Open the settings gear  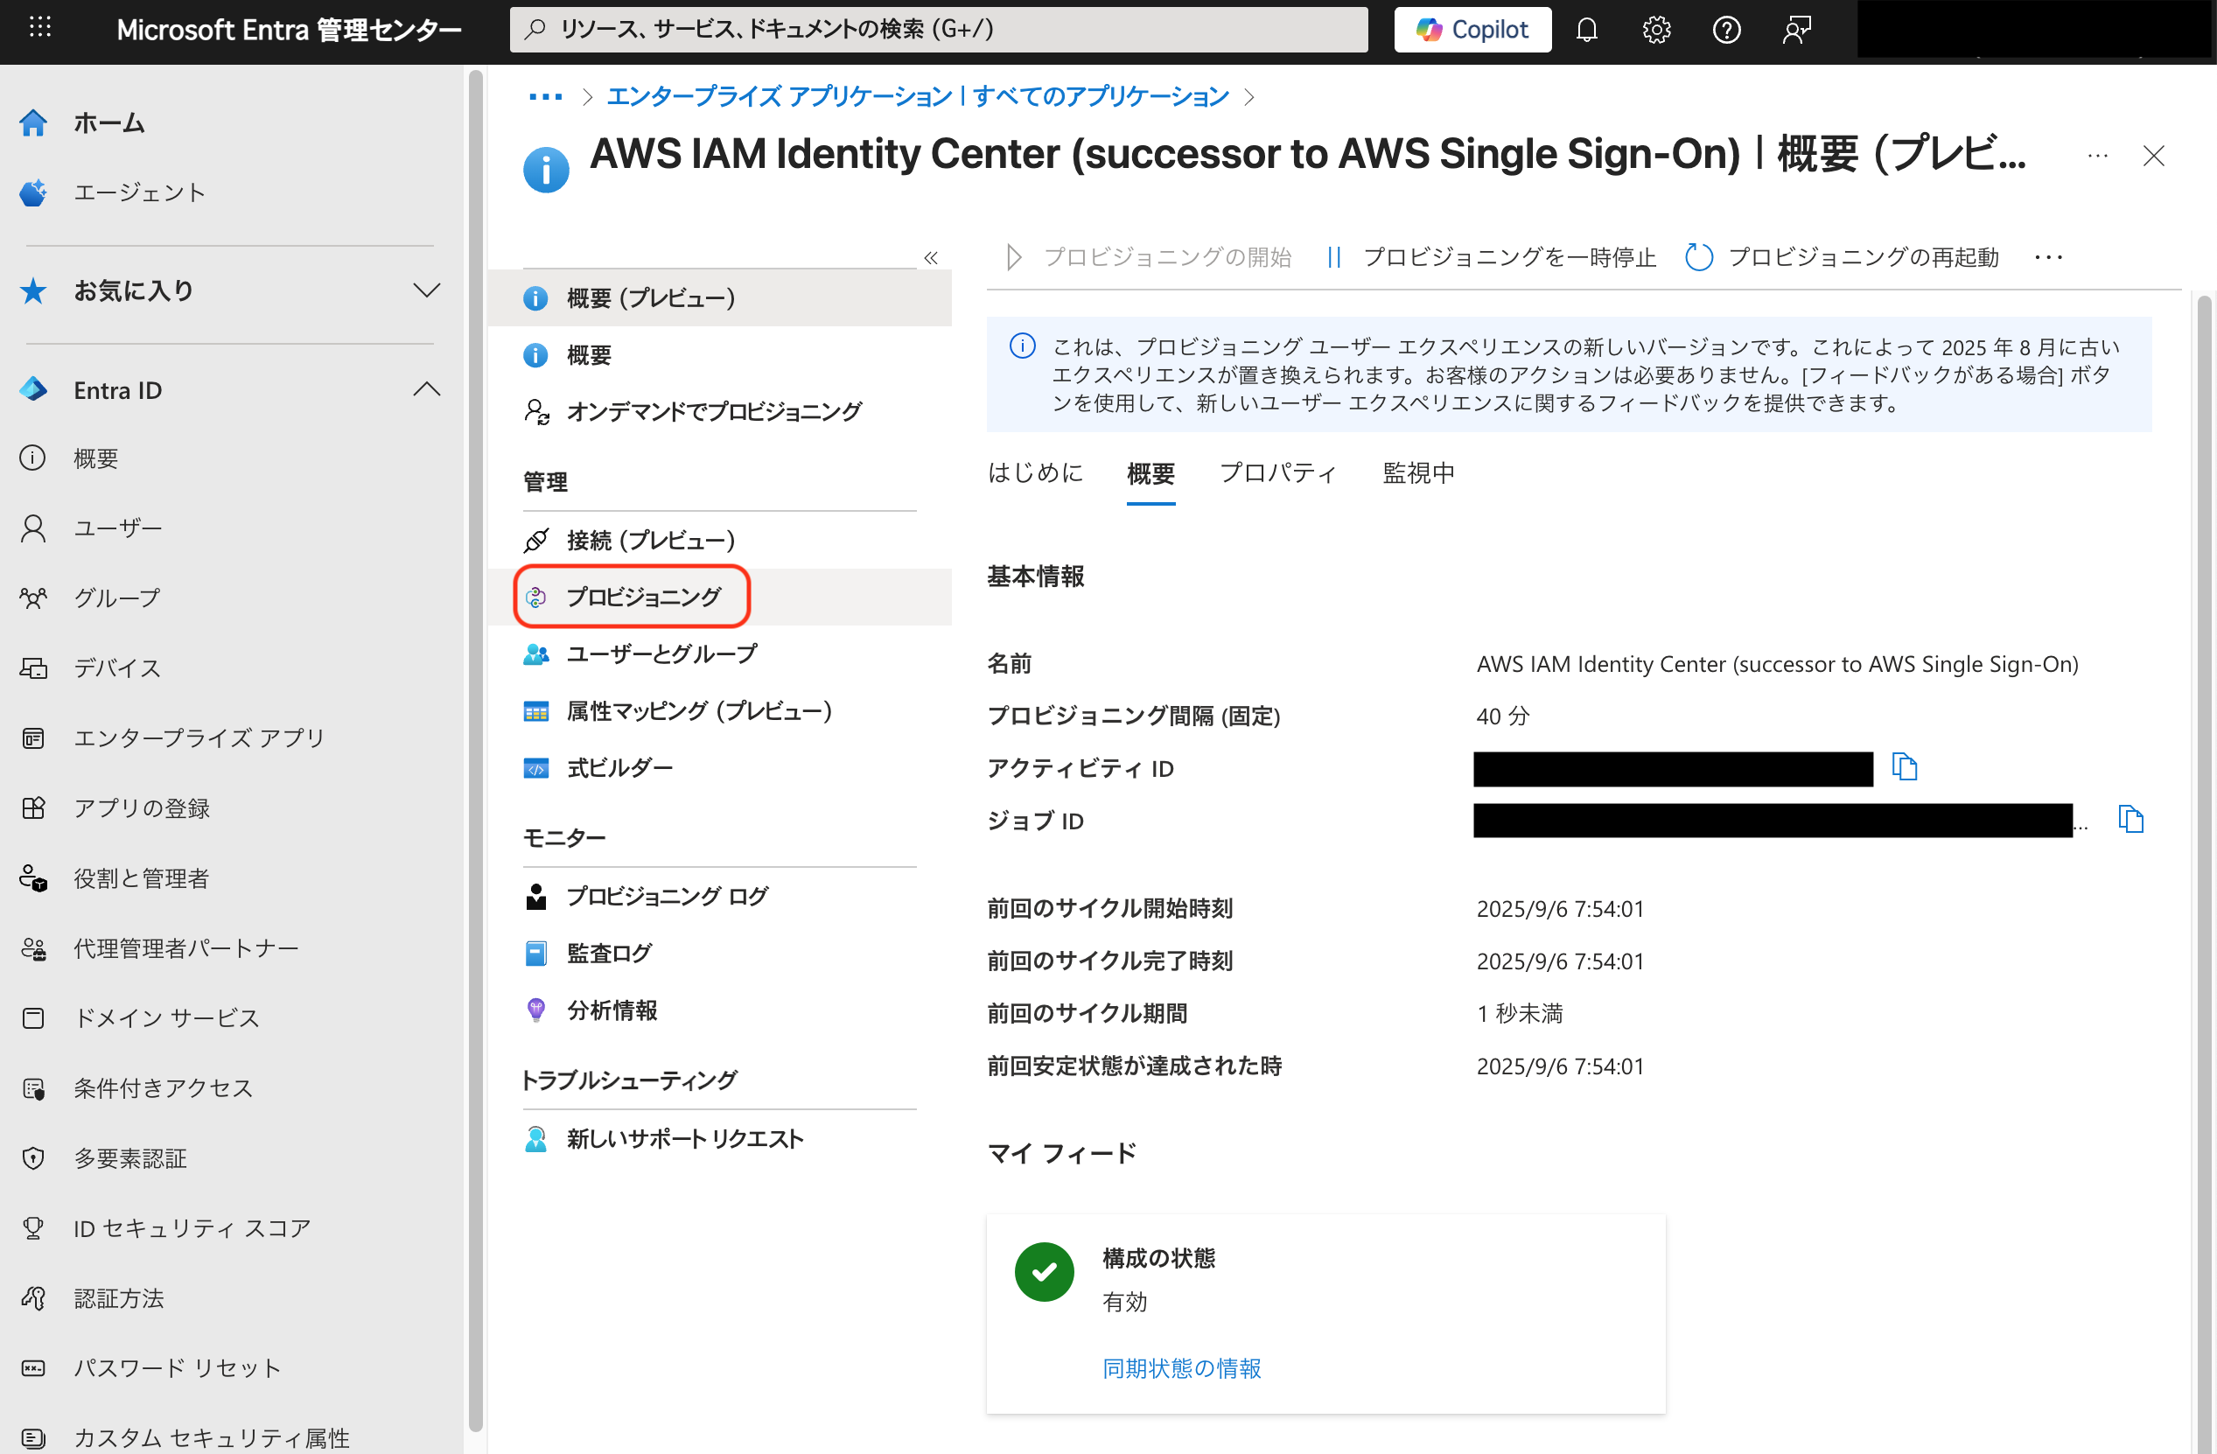coord(1655,29)
